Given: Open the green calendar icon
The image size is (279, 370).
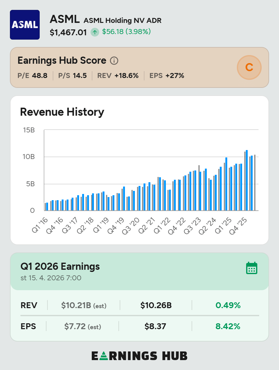Looking at the screenshot, I should pos(252,268).
